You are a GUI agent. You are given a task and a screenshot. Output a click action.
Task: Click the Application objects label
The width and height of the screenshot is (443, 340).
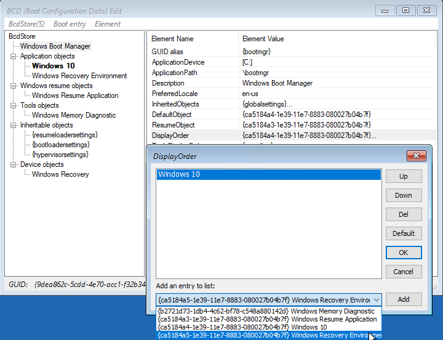point(47,56)
